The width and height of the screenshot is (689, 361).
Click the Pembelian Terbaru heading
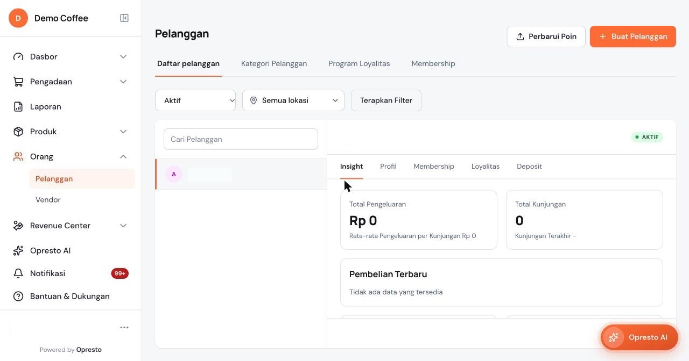pos(388,275)
